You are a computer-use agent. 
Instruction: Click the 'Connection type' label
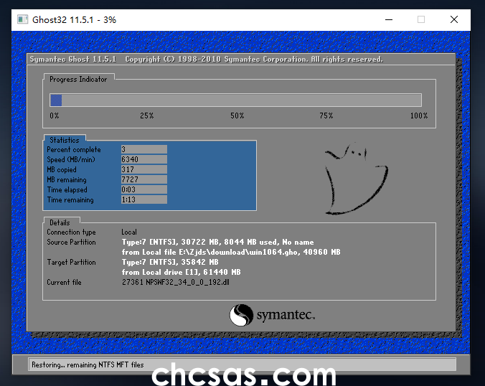pyautogui.click(x=71, y=232)
